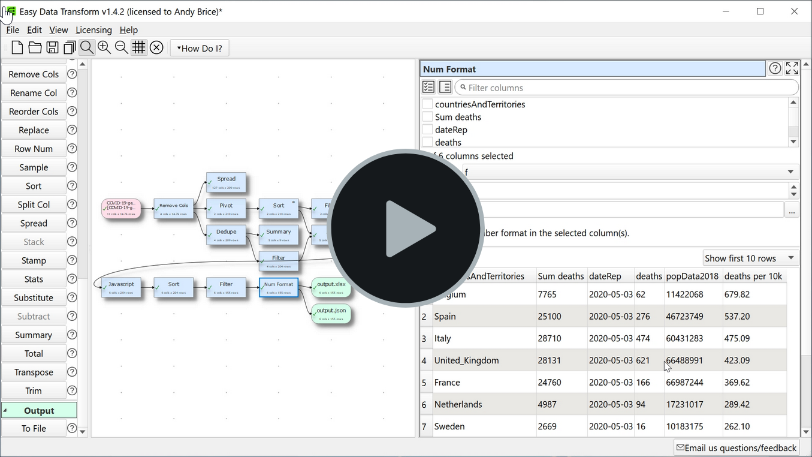
Task: Check the countriesAndTerritories column checkbox
Action: click(x=427, y=104)
